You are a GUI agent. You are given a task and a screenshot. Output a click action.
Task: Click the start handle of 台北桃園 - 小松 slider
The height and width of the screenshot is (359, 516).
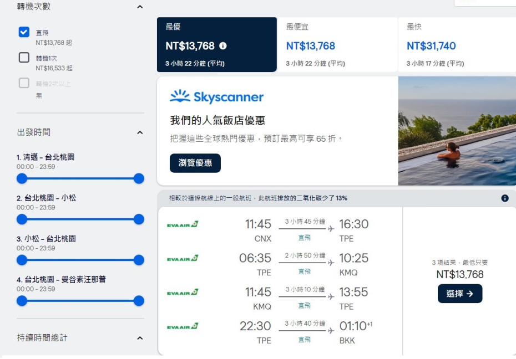pyautogui.click(x=22, y=219)
